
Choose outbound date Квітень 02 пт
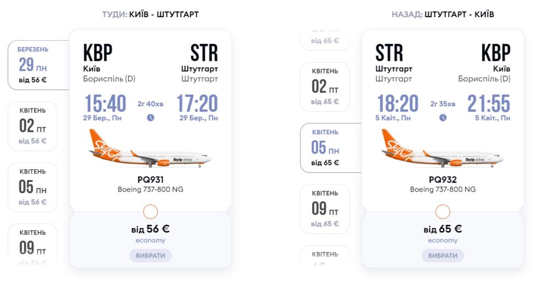point(33,126)
